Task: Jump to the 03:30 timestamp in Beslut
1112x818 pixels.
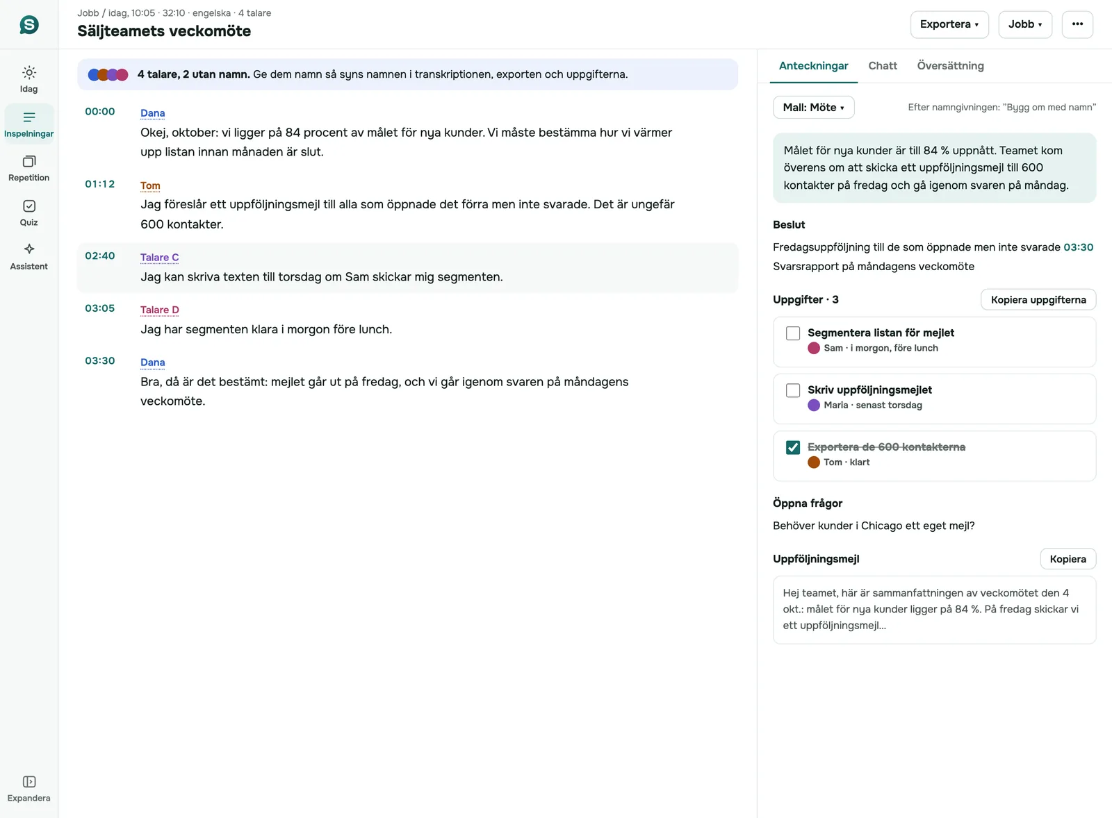Action: [x=1078, y=247]
